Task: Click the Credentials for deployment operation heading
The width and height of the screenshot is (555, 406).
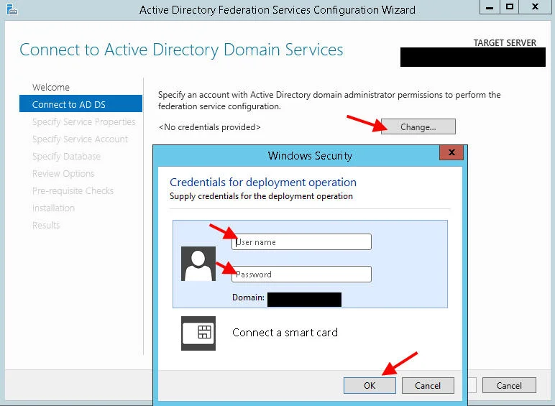Action: tap(263, 182)
